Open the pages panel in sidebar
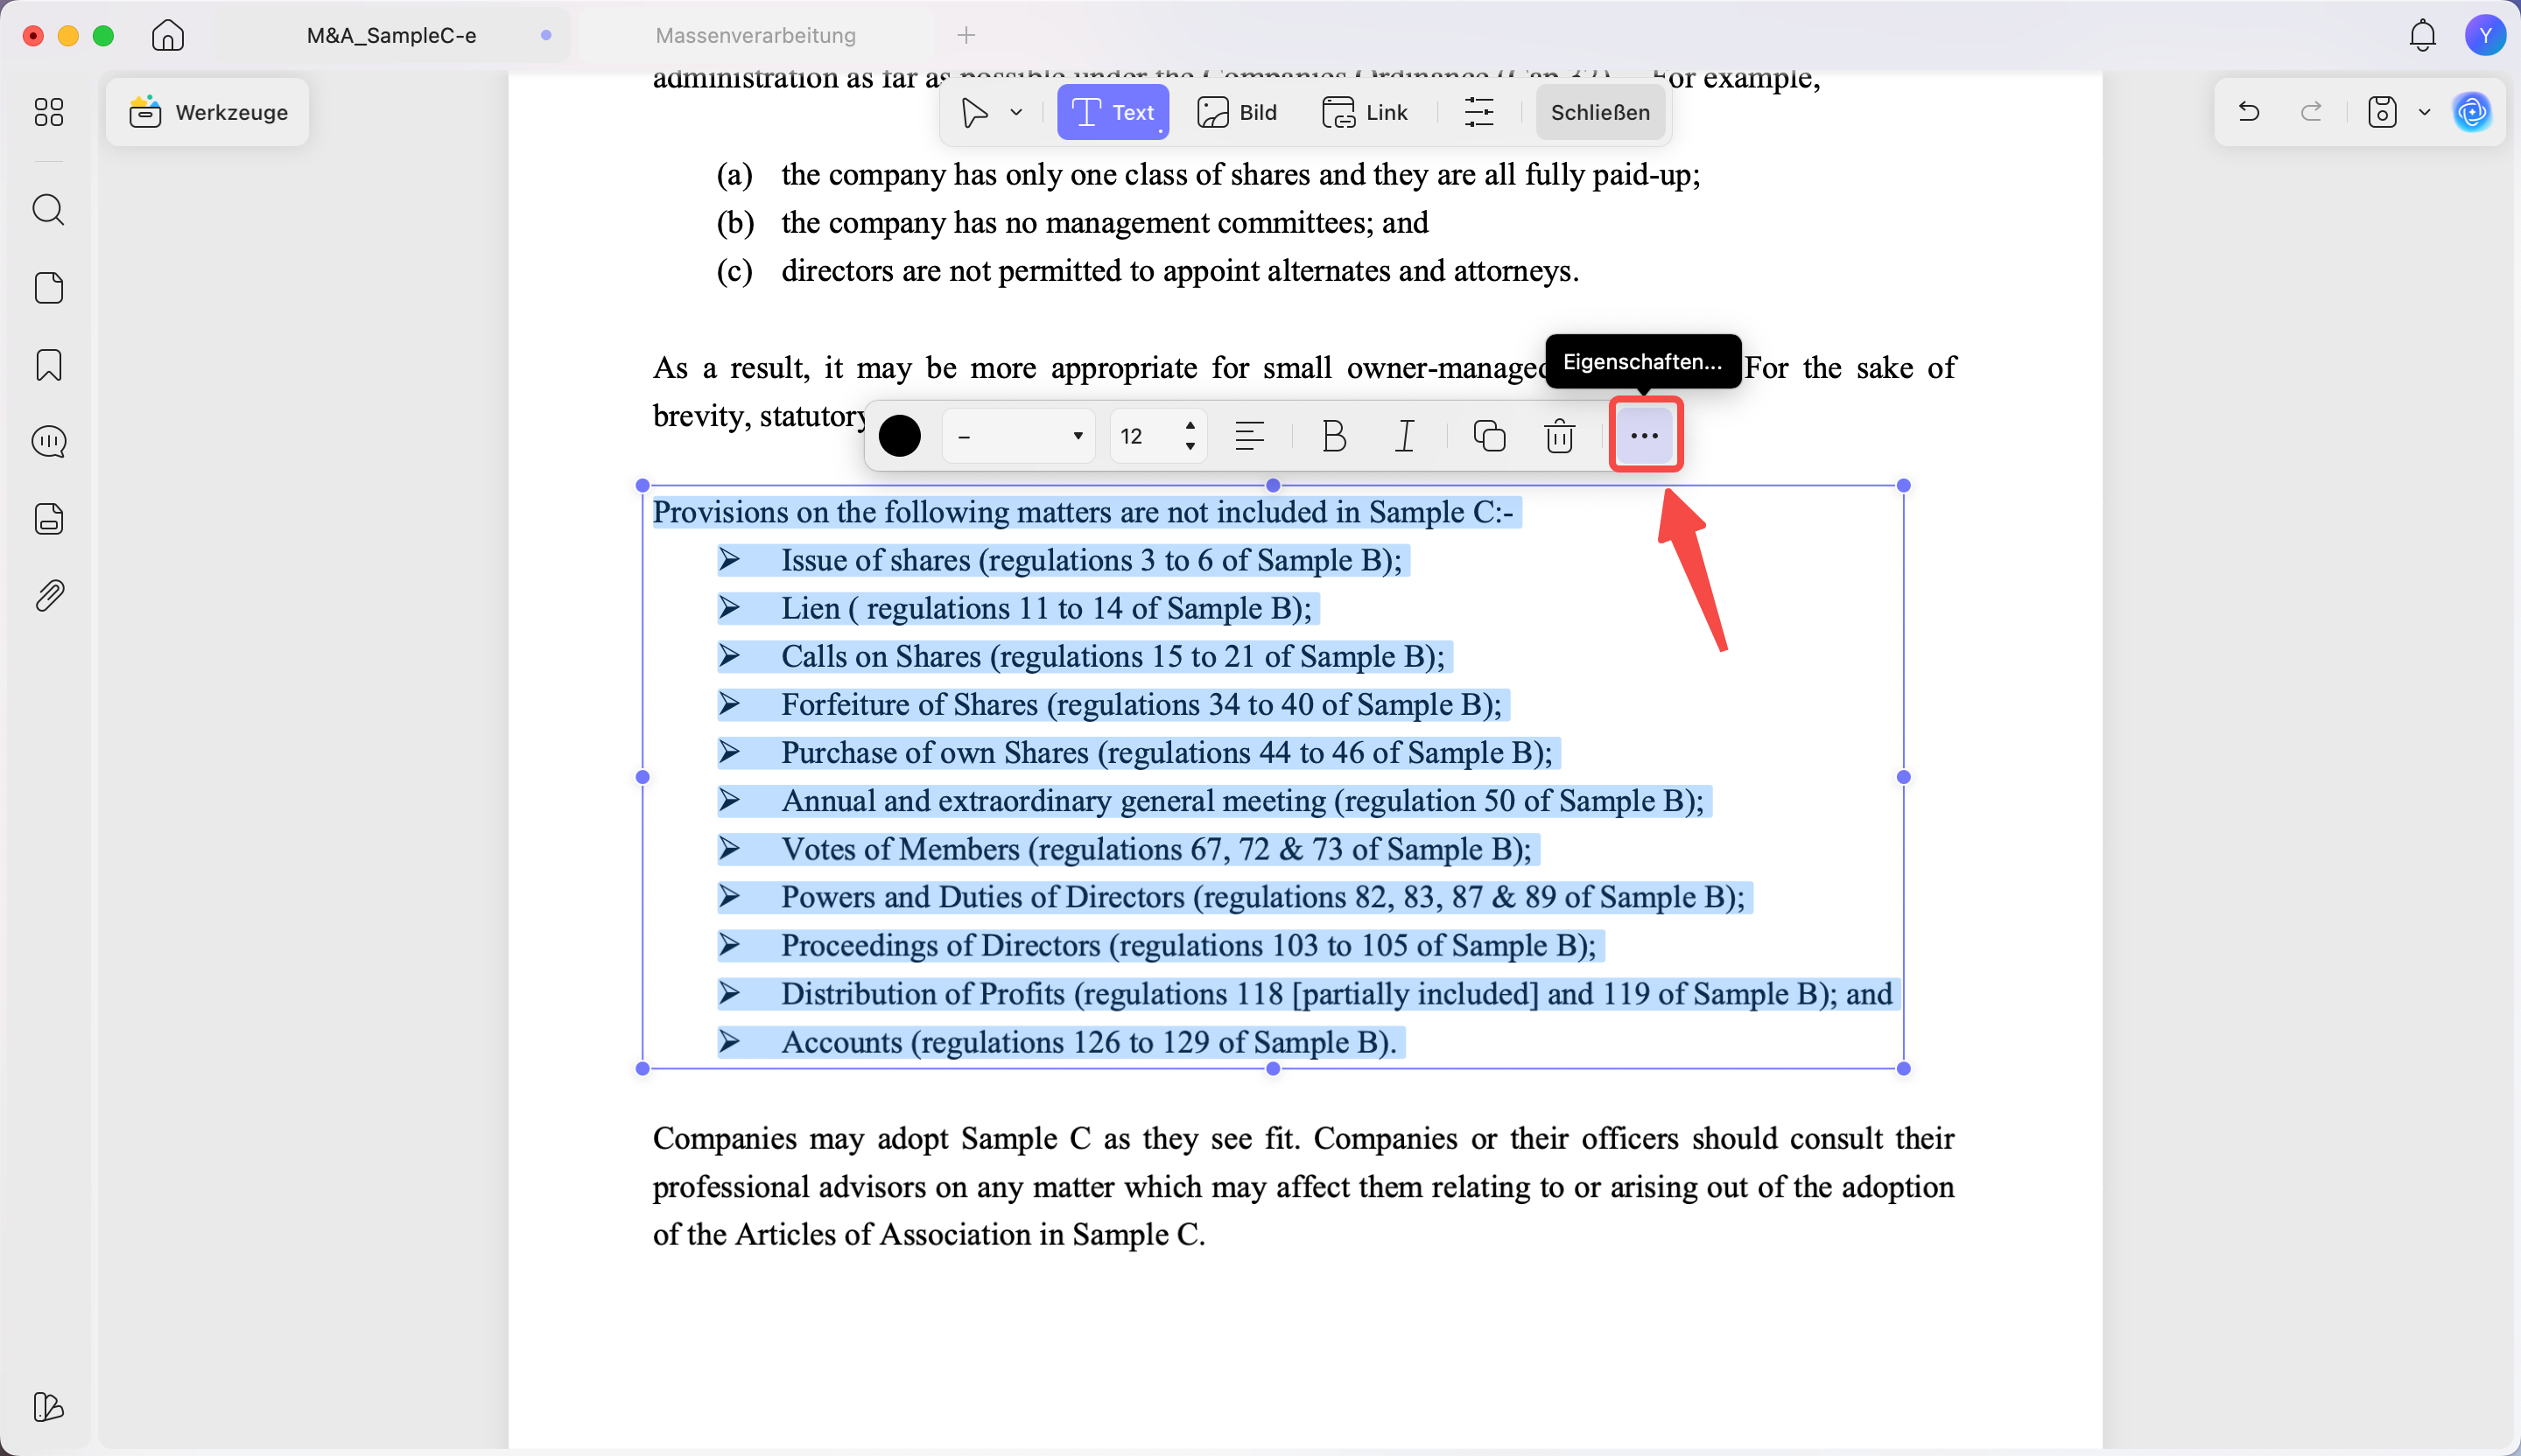2521x1456 pixels. (49, 288)
